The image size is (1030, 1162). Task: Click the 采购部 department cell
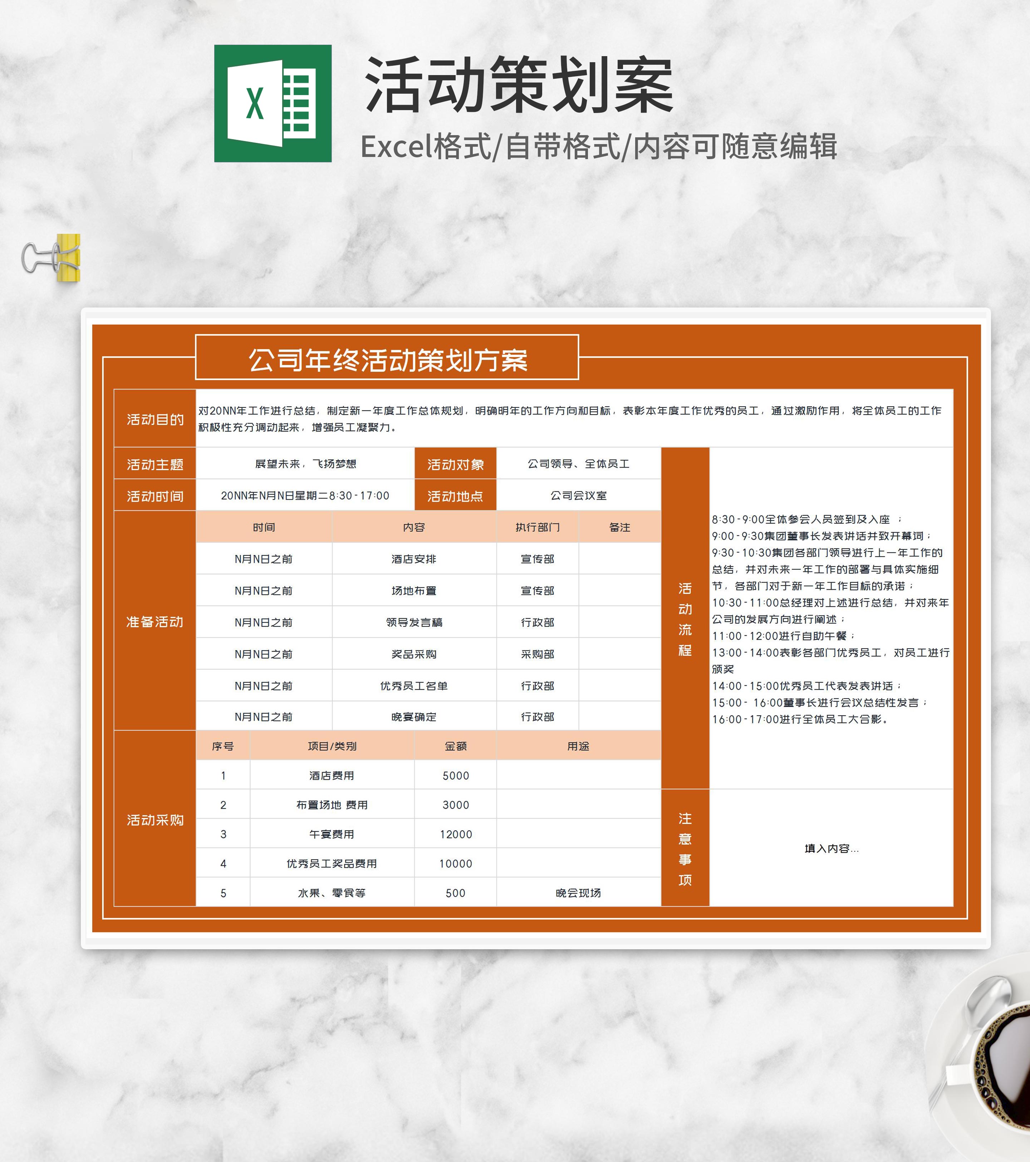pos(538,654)
